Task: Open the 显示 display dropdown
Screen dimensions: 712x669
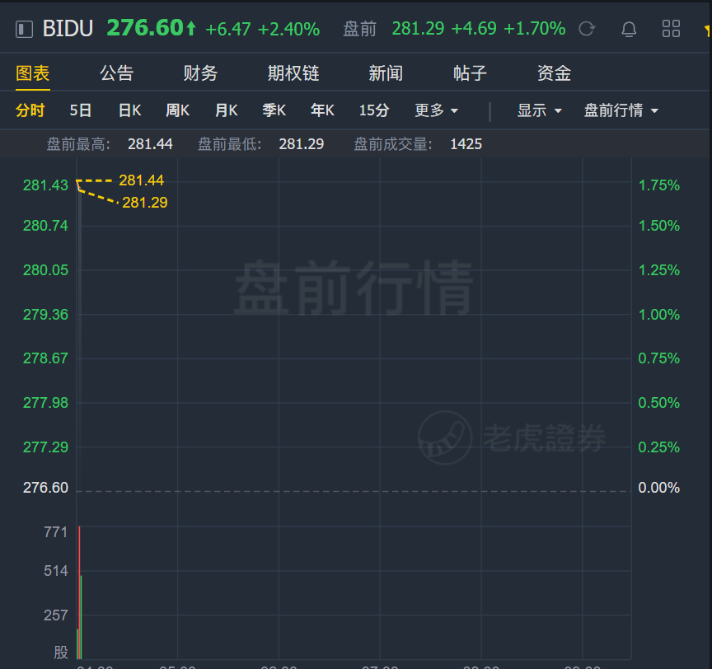Action: (540, 110)
